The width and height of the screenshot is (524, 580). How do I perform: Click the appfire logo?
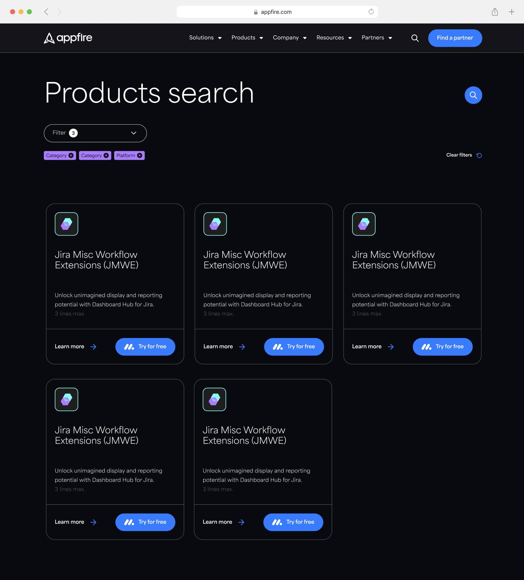pyautogui.click(x=68, y=38)
